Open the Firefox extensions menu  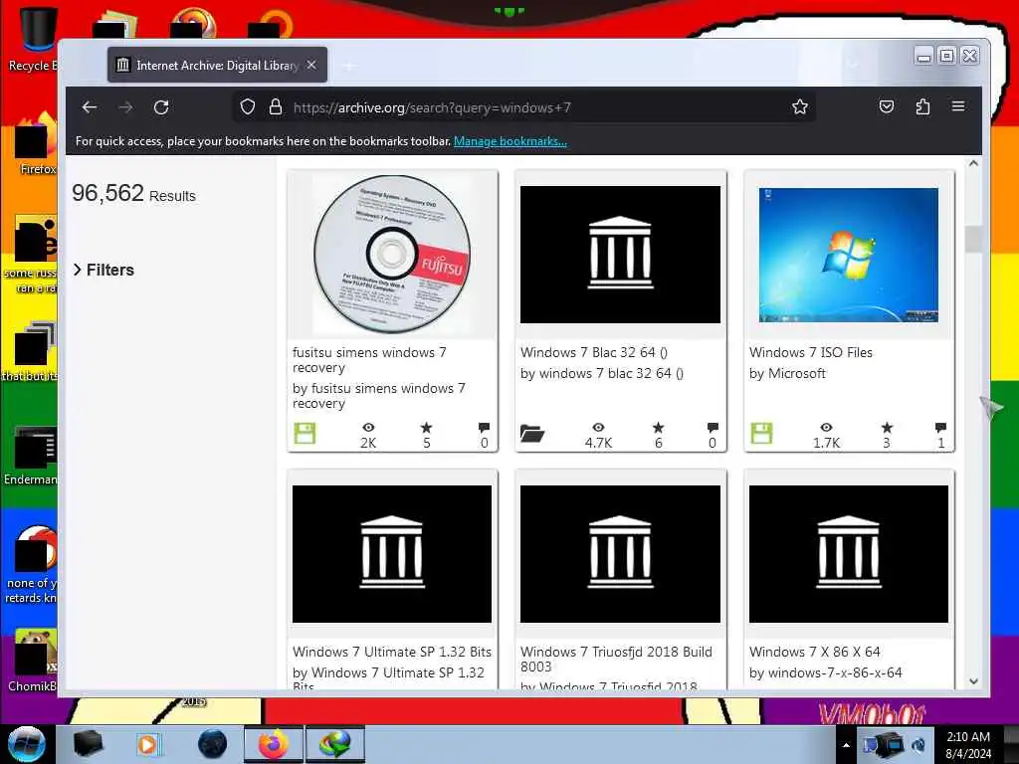tap(922, 106)
